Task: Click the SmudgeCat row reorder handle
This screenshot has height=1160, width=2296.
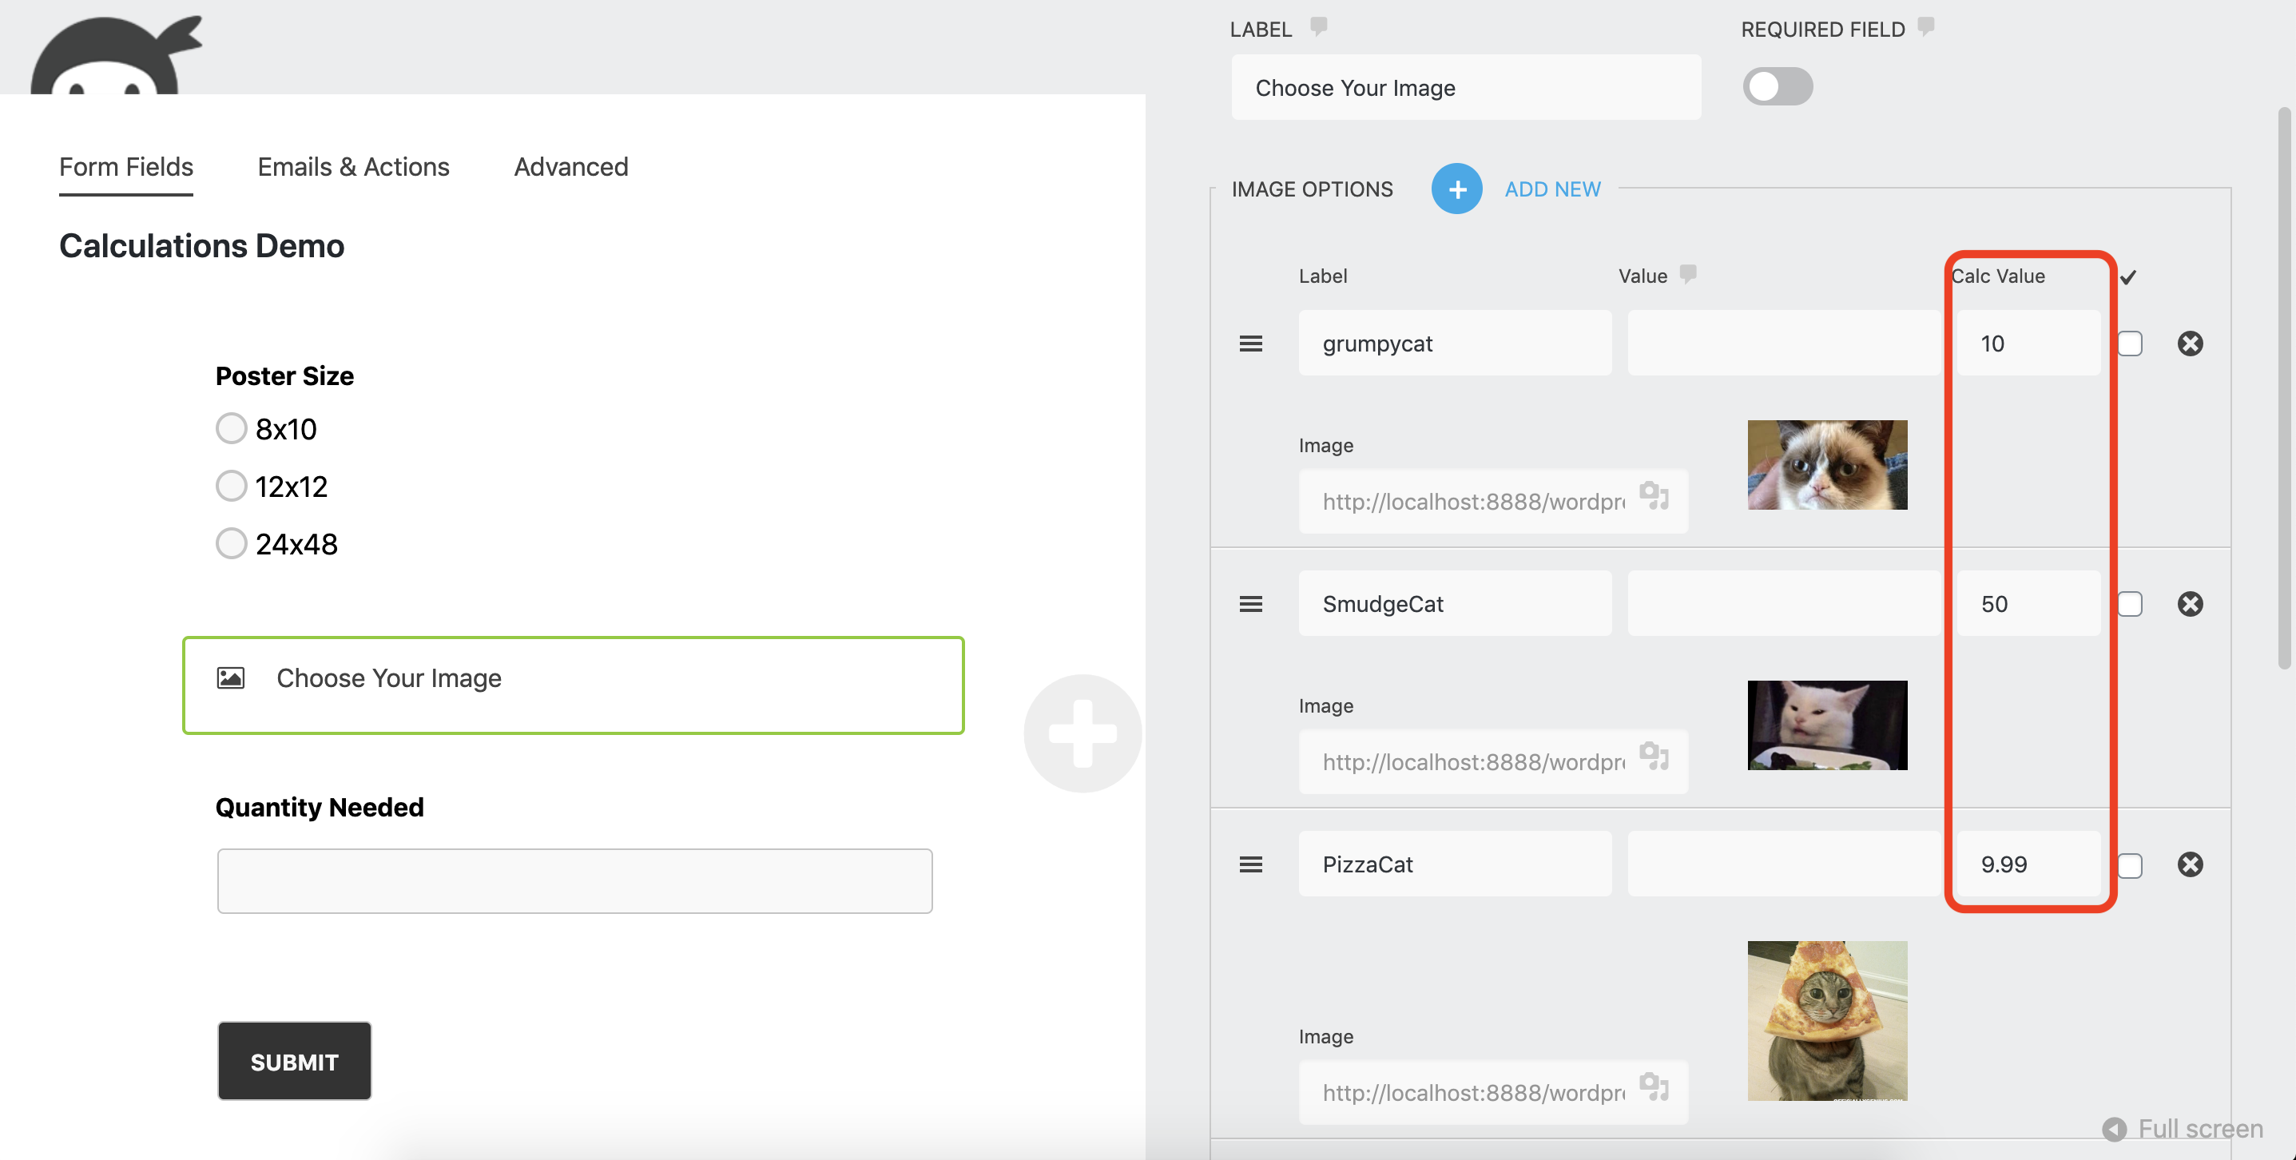Action: pos(1250,604)
